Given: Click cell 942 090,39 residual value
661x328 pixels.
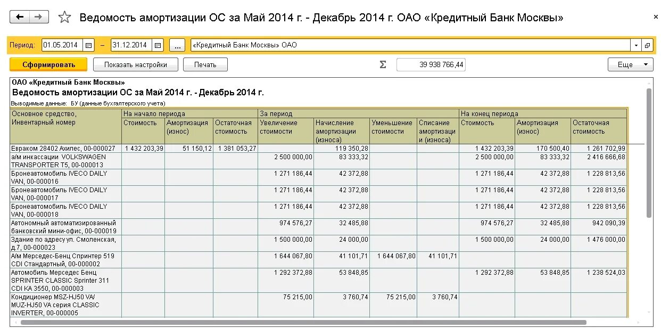Looking at the screenshot, I should point(599,227).
